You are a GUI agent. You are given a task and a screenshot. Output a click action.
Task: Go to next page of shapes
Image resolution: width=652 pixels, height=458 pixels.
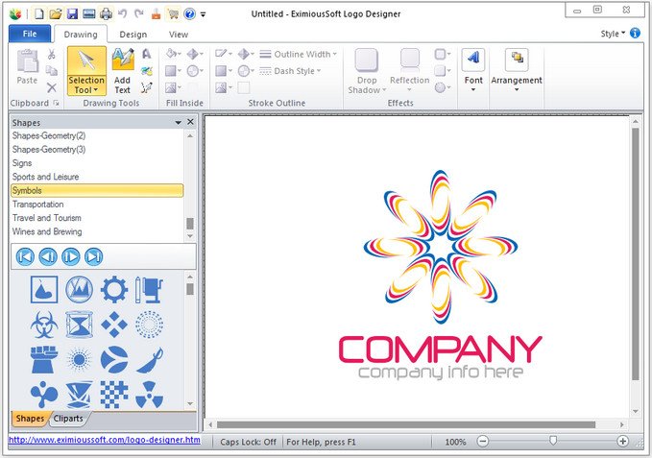pyautogui.click(x=71, y=256)
